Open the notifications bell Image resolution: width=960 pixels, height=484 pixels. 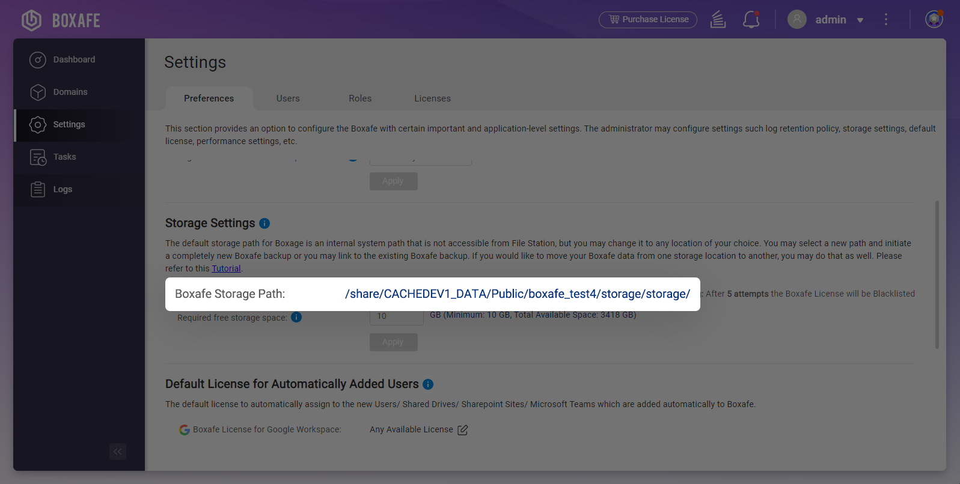pyautogui.click(x=751, y=20)
